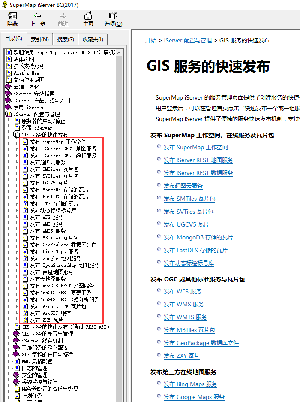This screenshot has width=300, height=402.
Task: Click the question-mark icon beside 发布 OTS 存储的瓦片
Action: tap(25, 203)
